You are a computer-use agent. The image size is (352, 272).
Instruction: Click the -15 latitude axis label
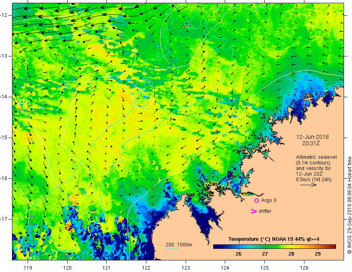[4, 138]
